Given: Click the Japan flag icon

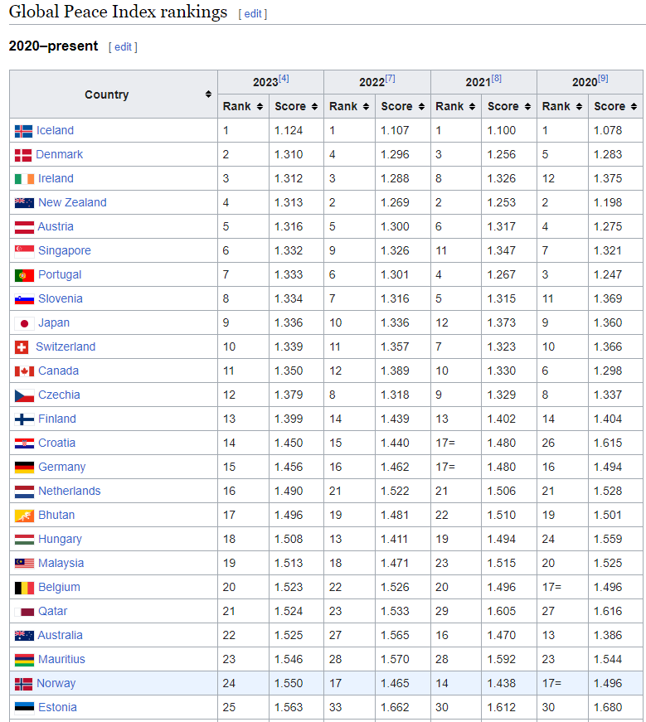Looking at the screenshot, I should [x=24, y=323].
